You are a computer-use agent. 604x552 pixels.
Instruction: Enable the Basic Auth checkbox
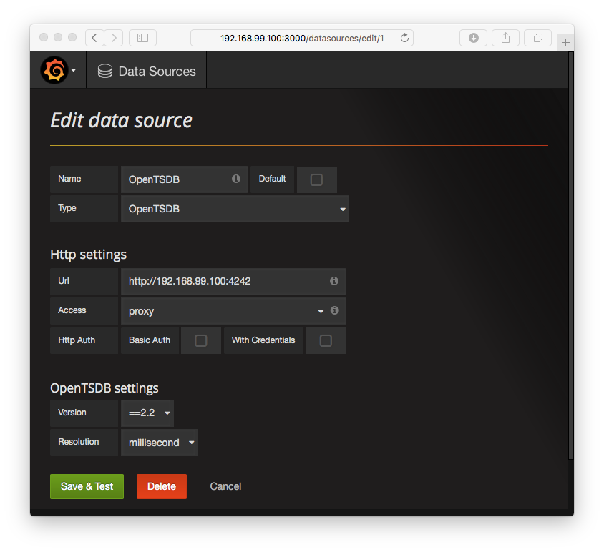200,340
